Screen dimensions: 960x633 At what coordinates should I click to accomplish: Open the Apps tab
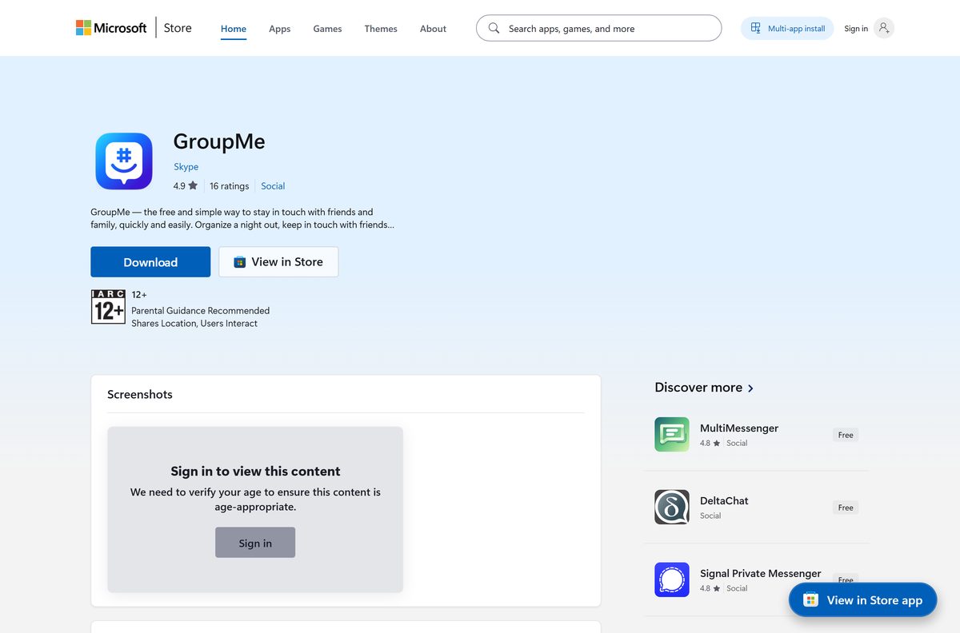pyautogui.click(x=280, y=29)
